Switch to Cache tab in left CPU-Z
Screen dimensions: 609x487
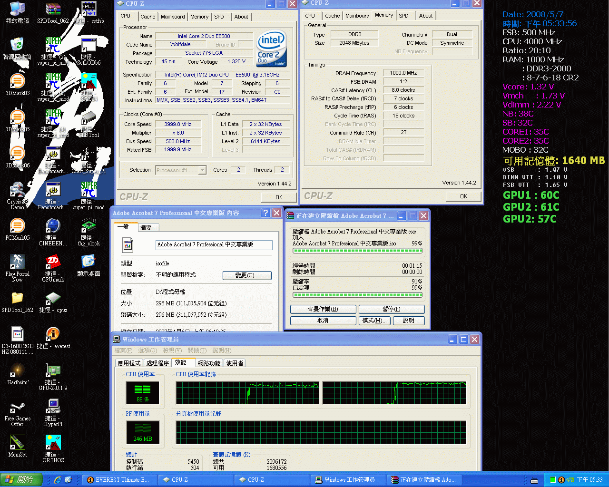[148, 17]
